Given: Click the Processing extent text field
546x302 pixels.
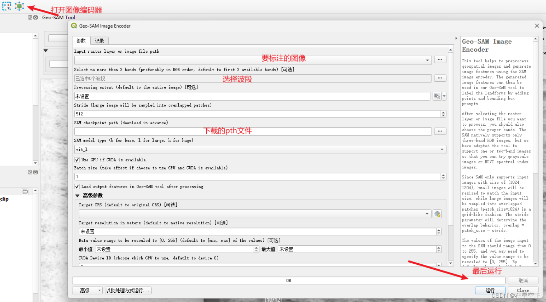Looking at the screenshot, I should [x=252, y=96].
